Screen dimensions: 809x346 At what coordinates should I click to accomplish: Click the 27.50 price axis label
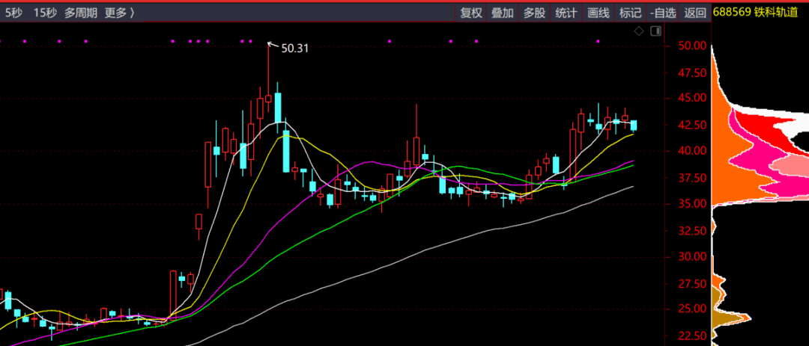pyautogui.click(x=692, y=284)
